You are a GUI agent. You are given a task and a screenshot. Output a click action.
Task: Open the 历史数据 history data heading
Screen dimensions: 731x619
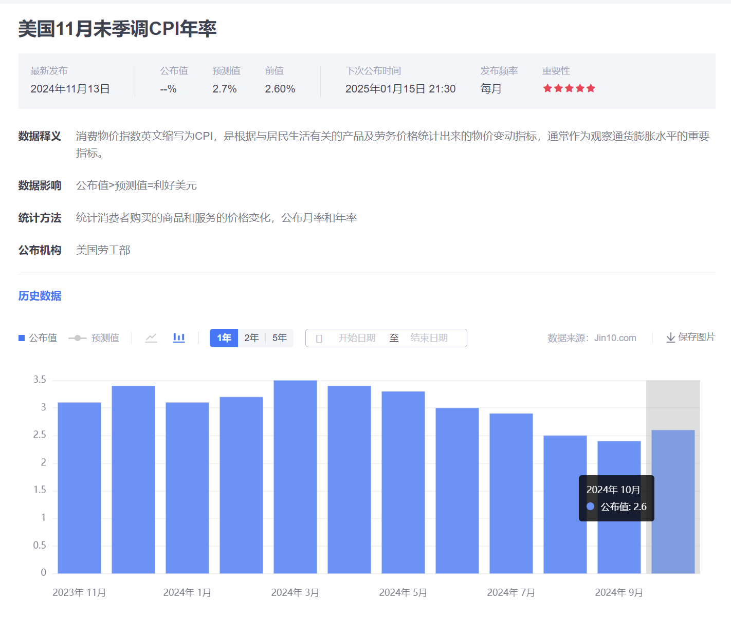(40, 296)
